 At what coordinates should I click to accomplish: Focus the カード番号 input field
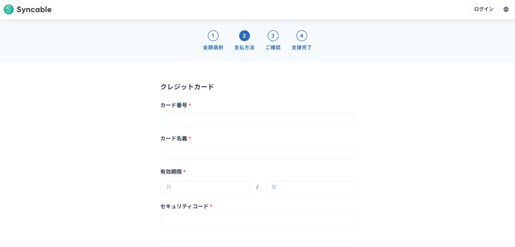pos(257,119)
